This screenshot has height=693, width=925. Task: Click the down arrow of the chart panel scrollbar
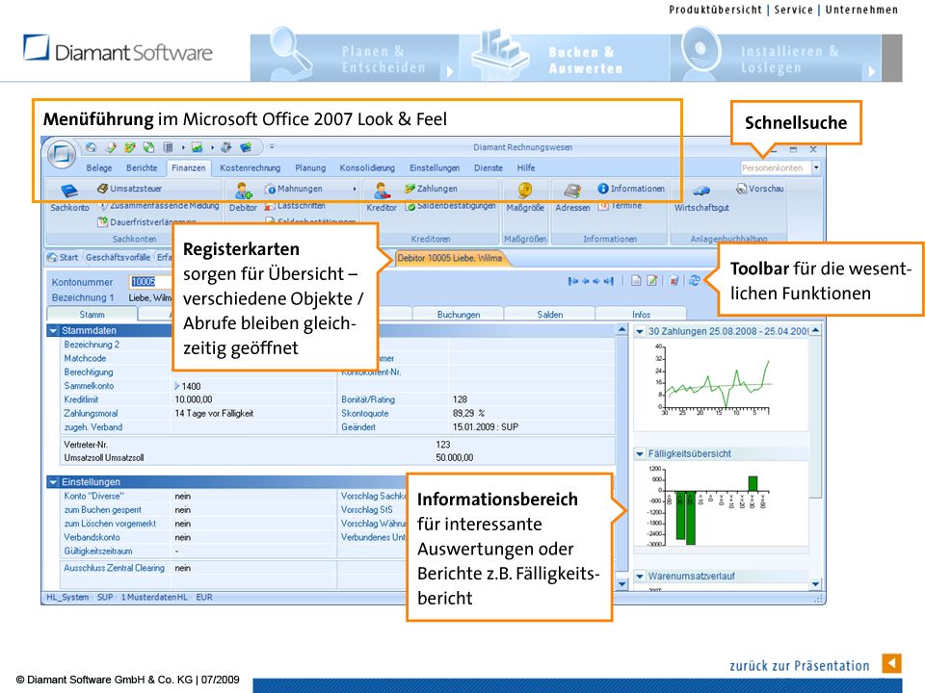point(815,583)
